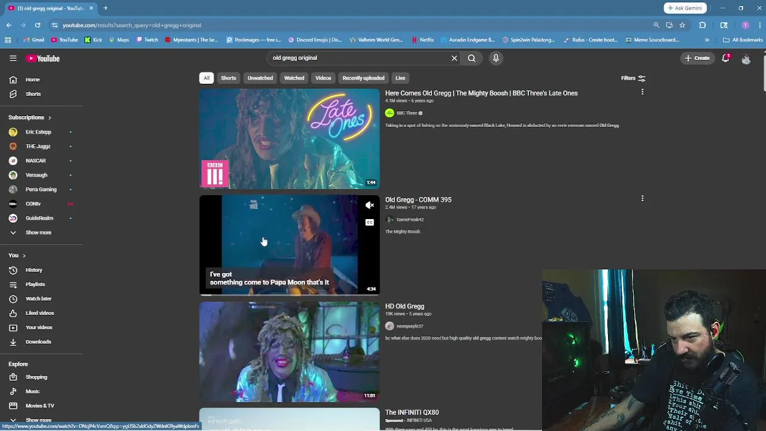Click the browser address bar URL
The image size is (766, 431).
pyautogui.click(x=132, y=25)
